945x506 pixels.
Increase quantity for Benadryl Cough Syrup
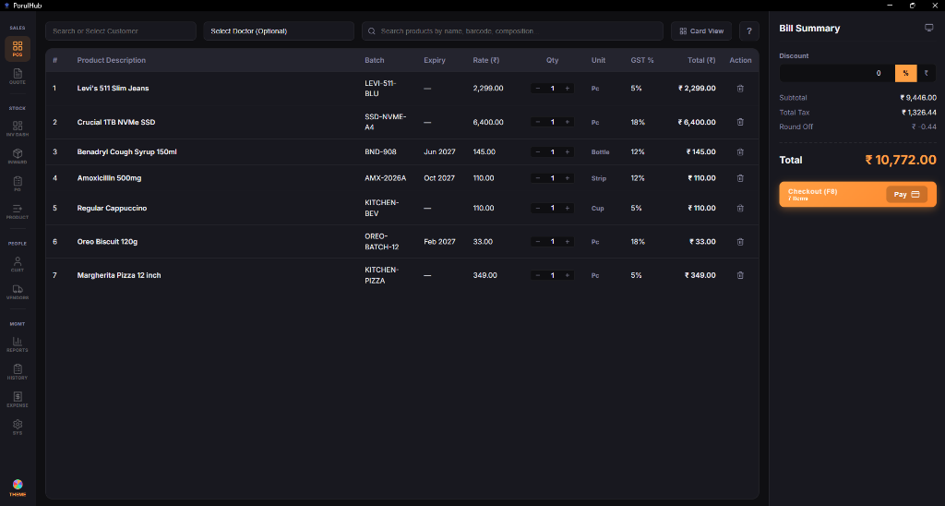point(568,152)
